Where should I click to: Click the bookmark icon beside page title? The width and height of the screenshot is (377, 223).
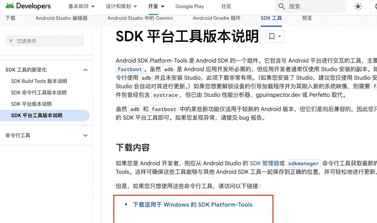click(x=272, y=36)
